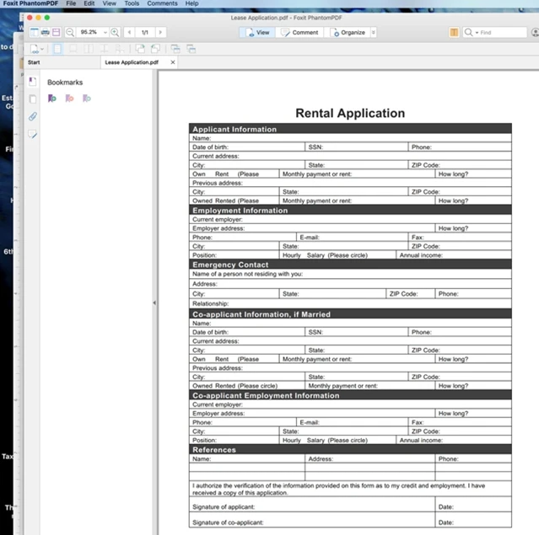Click the delete bookmark icon

coord(69,99)
